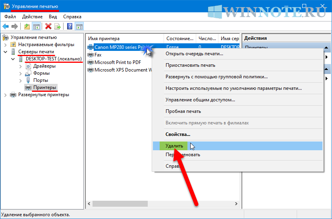Select Принтеры tree item
Viewport: 332px width, 219px height.
(44, 87)
